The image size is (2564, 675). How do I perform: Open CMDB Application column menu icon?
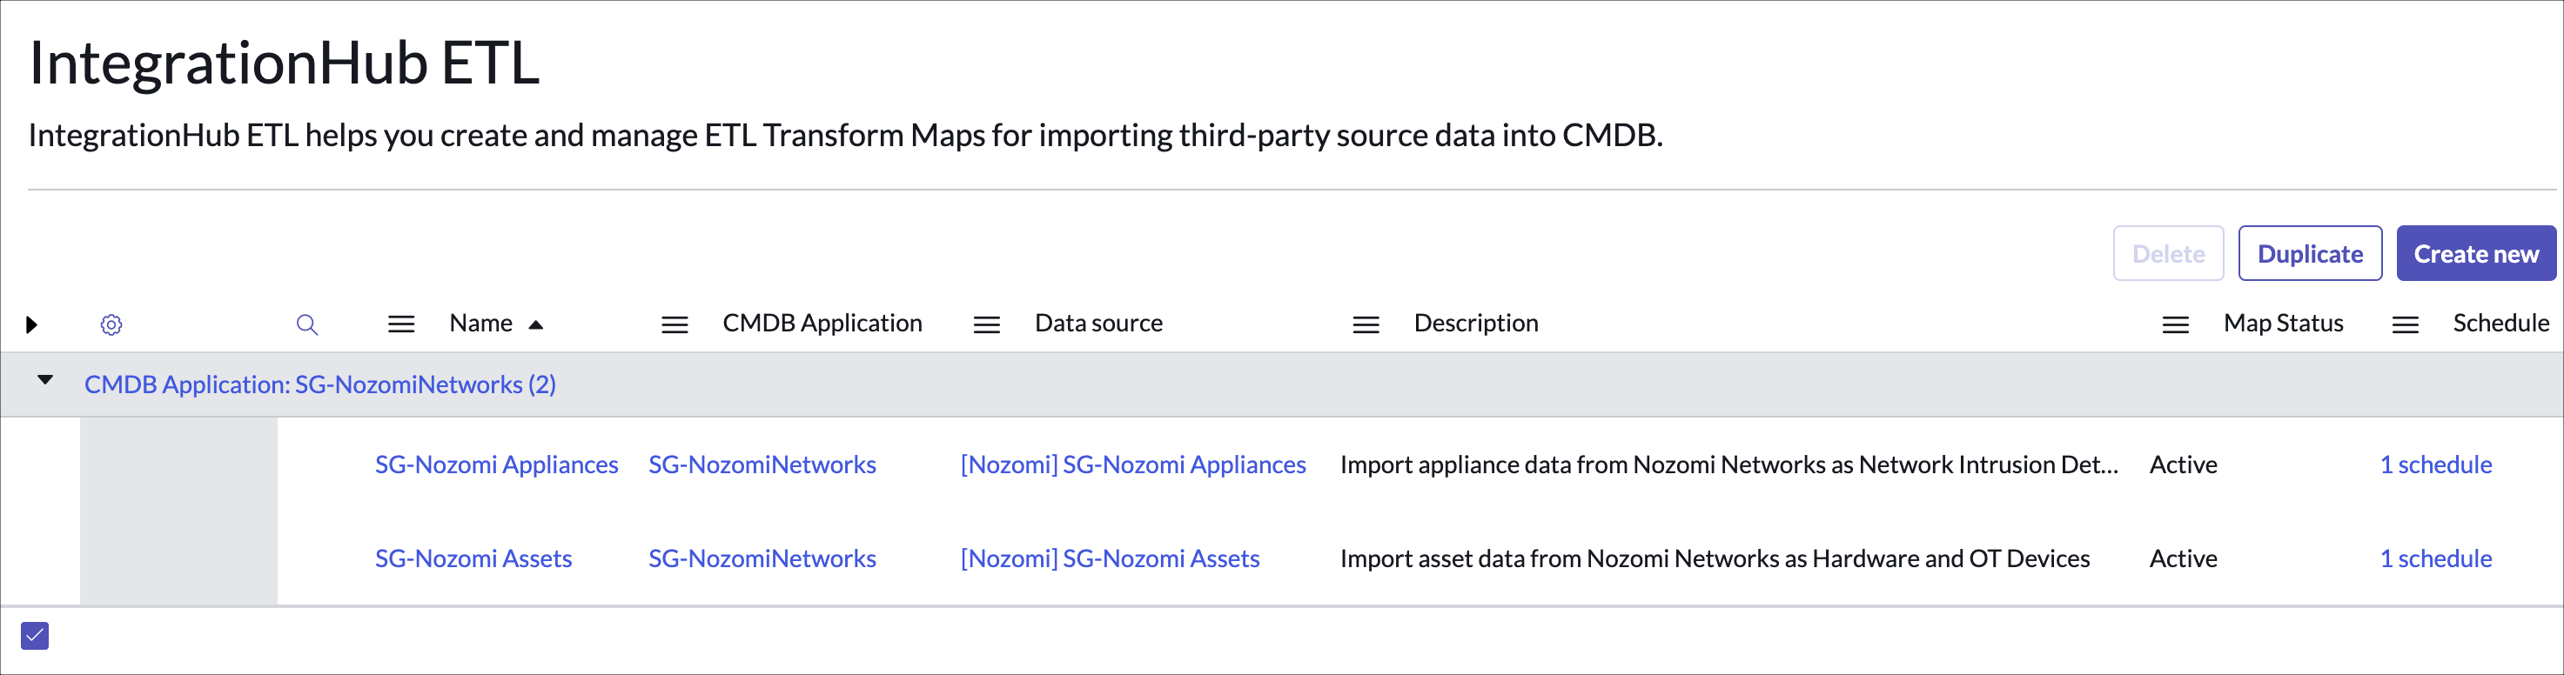pyautogui.click(x=675, y=324)
